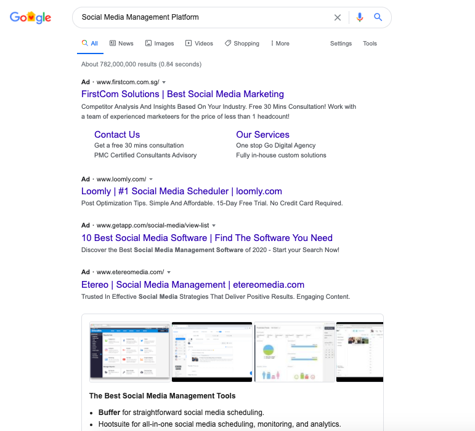The width and height of the screenshot is (475, 431).
Task: Clear the search query with X icon
Action: click(x=338, y=18)
